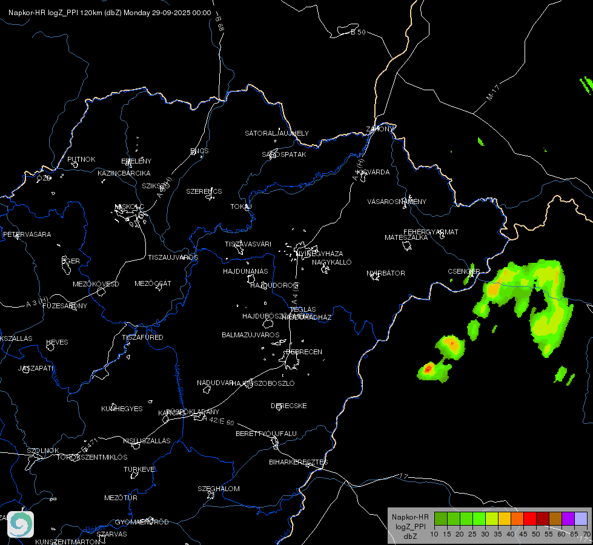Click the swirl logo icon in the corner
Screen dimensions: 593x545
pos(21,524)
